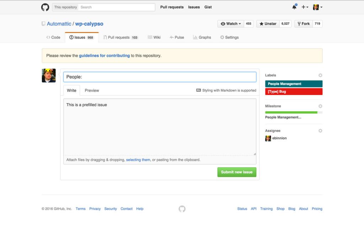Viewport: 364px width, 227px height.
Task: Click the footer GitHub logo
Action: point(182,209)
